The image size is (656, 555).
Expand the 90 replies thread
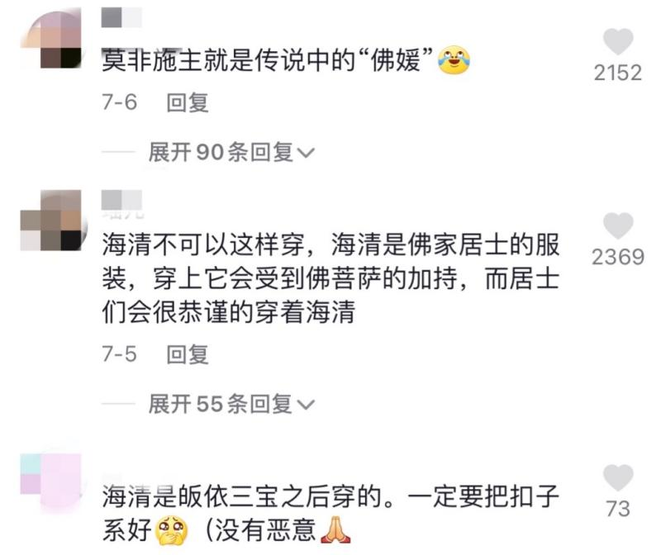click(231, 152)
